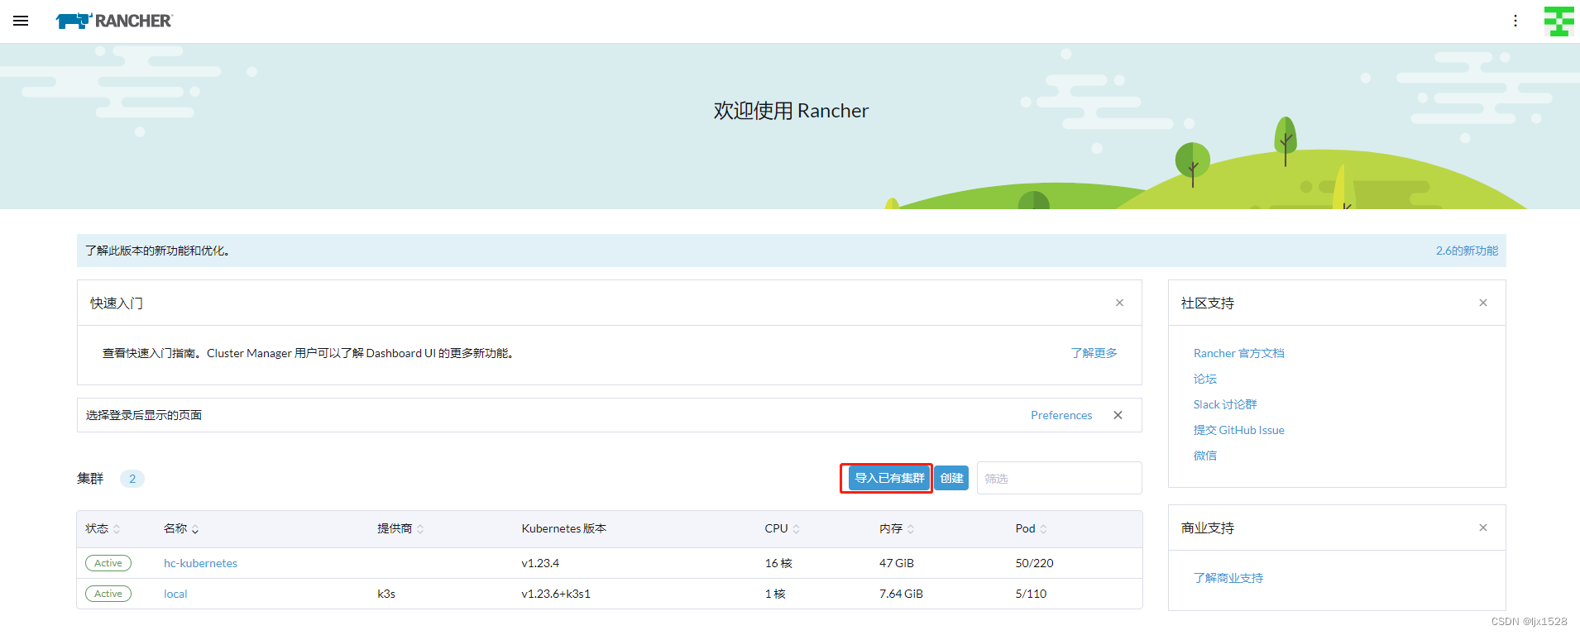The width and height of the screenshot is (1580, 635).
Task: Open the 论坛 link
Action: pos(1204,379)
